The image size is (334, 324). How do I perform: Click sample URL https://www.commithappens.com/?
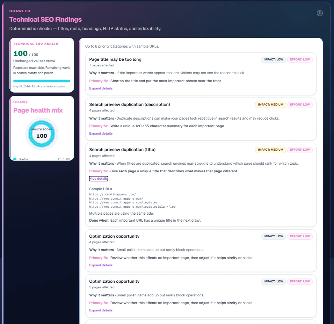pyautogui.click(x=116, y=199)
